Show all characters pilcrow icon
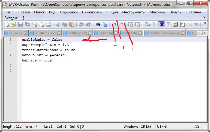Viewport: 210px width, 132px height. click(x=154, y=24)
